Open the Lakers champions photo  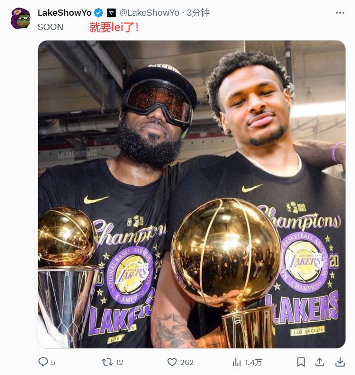coord(191,194)
